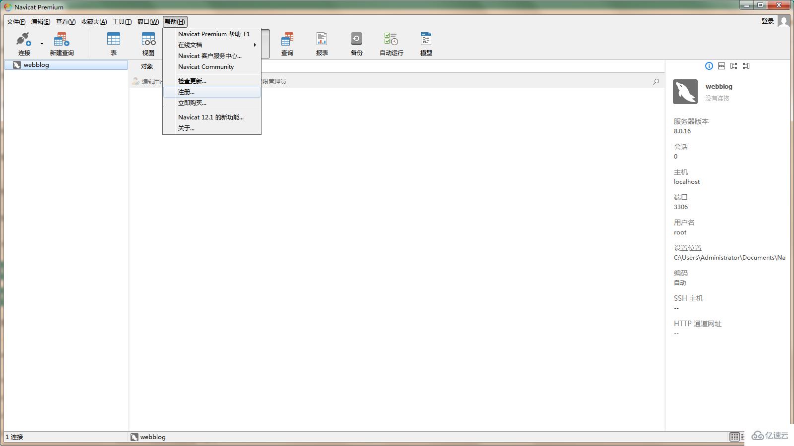The image size is (794, 446).
Task: Select 关于... in Help menu
Action: 212,128
